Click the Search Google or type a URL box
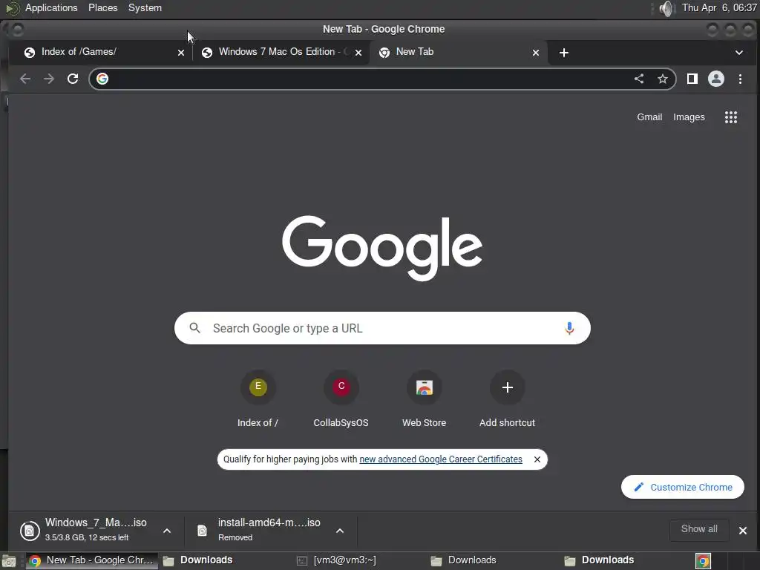The image size is (760, 570). 382,328
